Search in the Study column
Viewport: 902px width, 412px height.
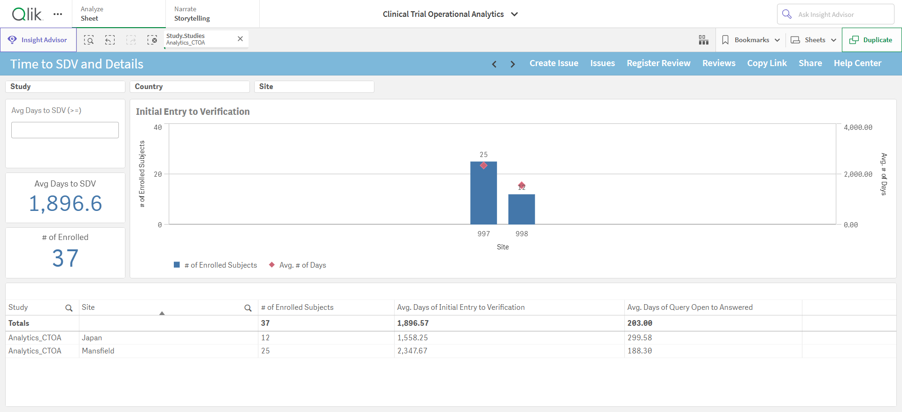pos(69,308)
